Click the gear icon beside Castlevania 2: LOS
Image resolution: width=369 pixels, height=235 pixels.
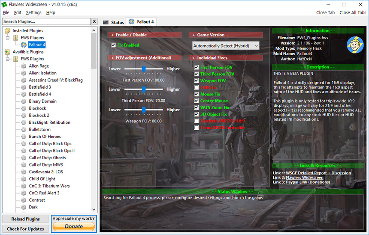click(x=24, y=172)
